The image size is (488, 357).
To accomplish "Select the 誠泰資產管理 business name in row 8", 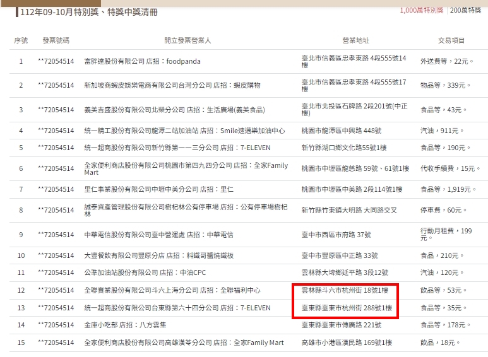I will tap(186, 210).
